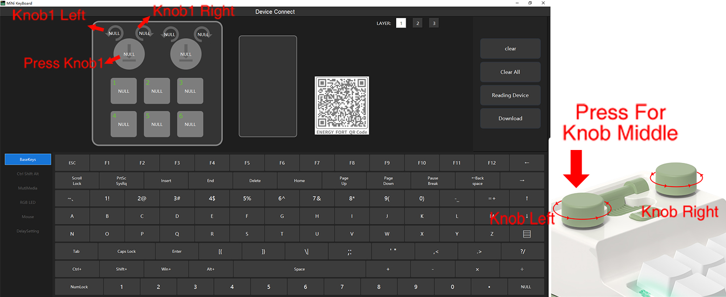Select Knob1 right rotation NULL slot
The image size is (726, 297).
[145, 33]
